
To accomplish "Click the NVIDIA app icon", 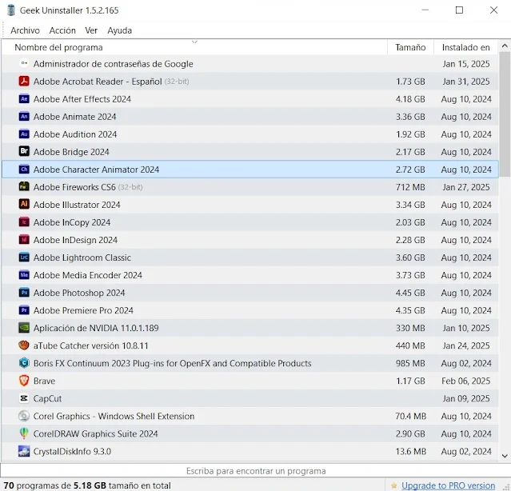I will pyautogui.click(x=24, y=327).
